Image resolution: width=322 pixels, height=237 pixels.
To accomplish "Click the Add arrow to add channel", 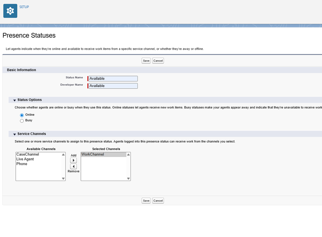I will pyautogui.click(x=73, y=160).
